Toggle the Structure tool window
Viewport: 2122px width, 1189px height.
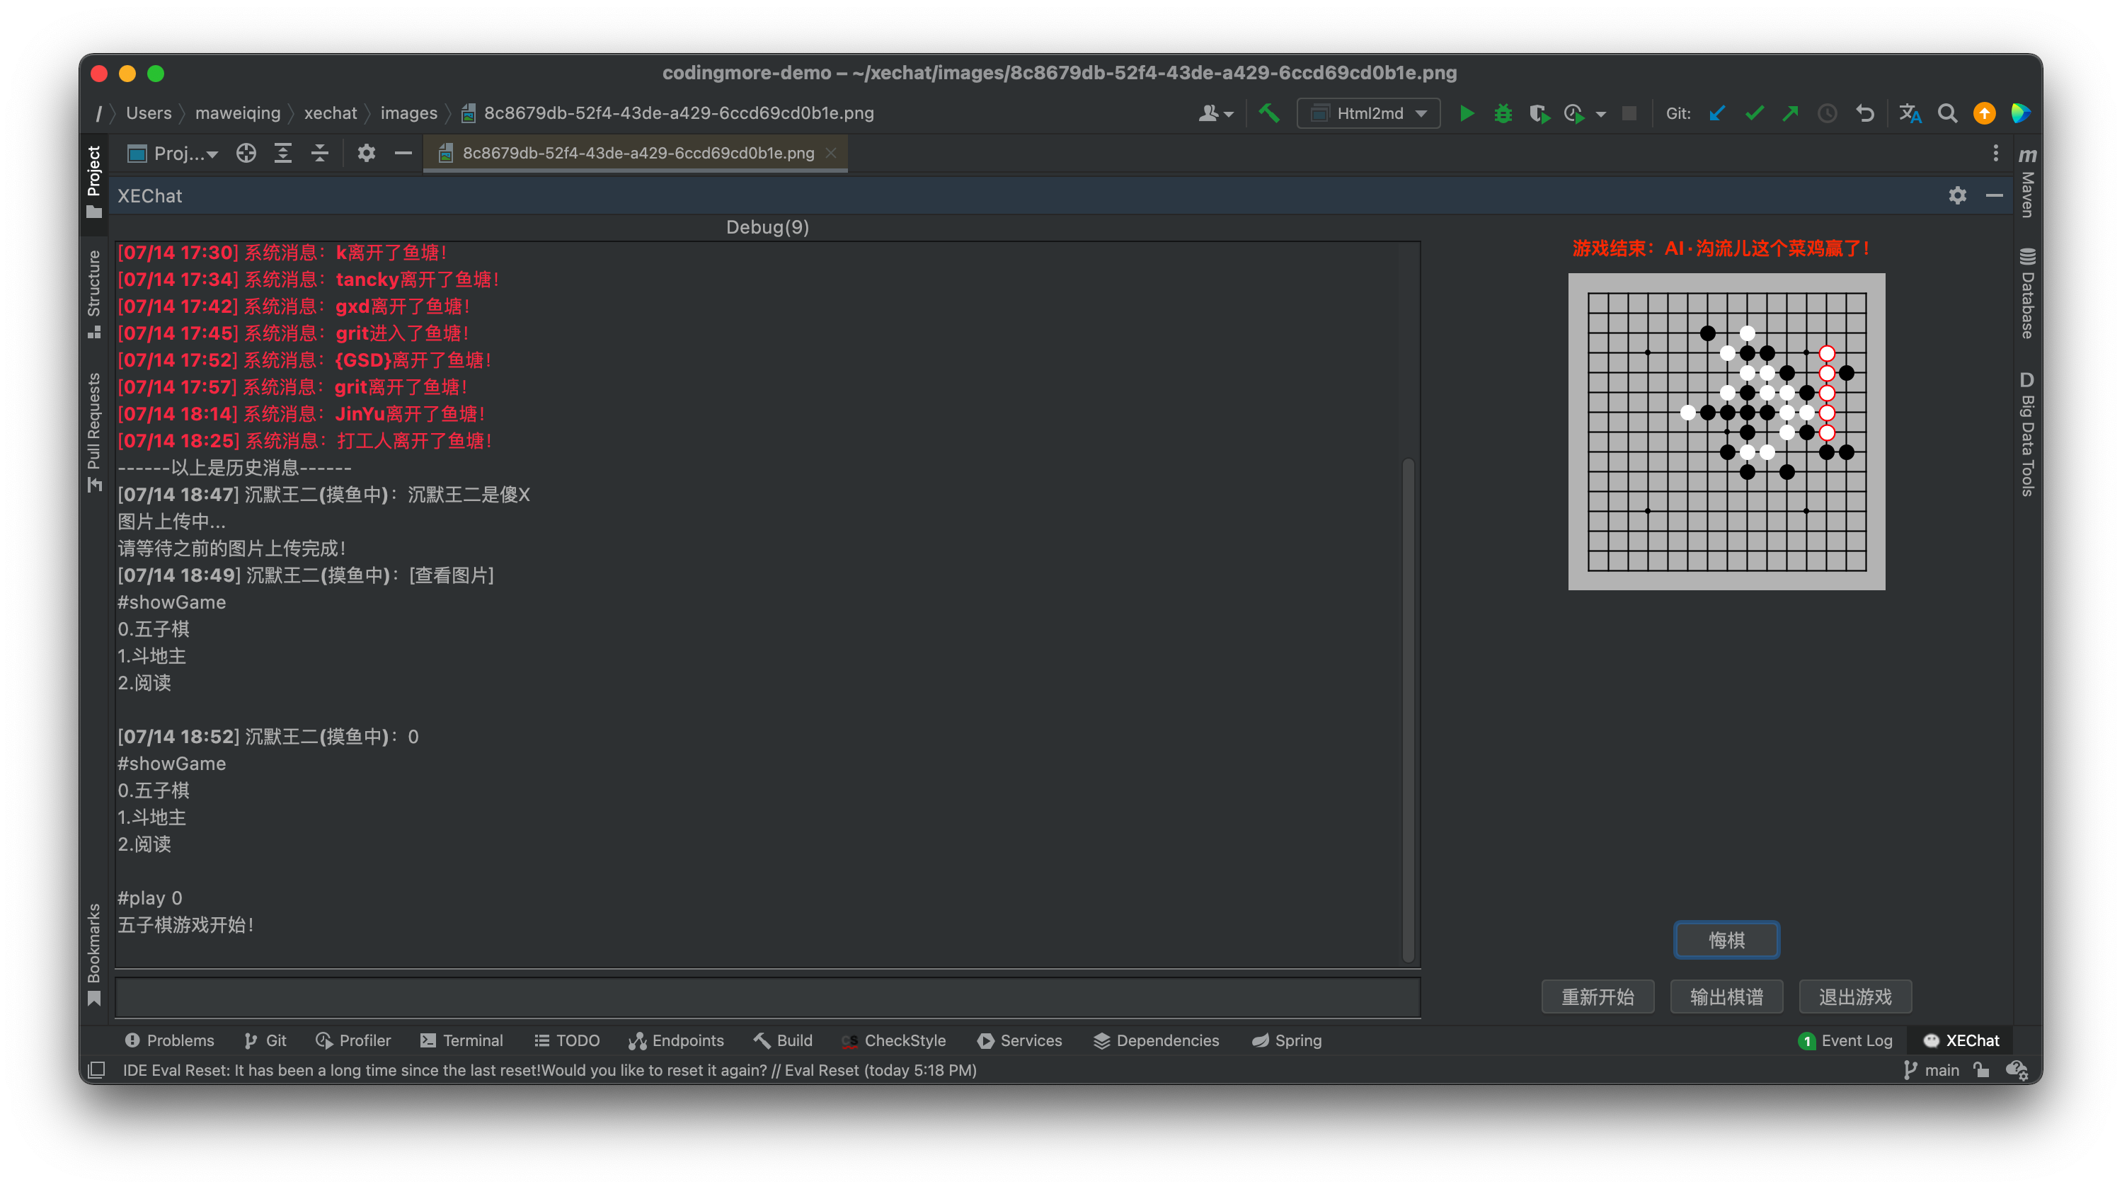[94, 293]
